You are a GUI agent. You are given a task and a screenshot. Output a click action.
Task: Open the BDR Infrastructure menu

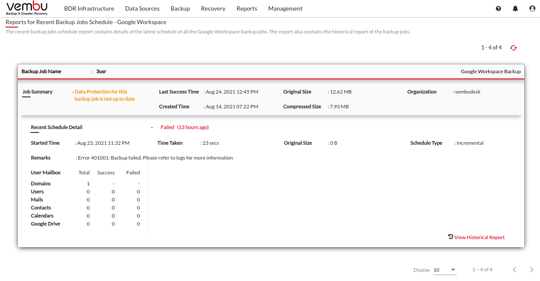coord(89,8)
